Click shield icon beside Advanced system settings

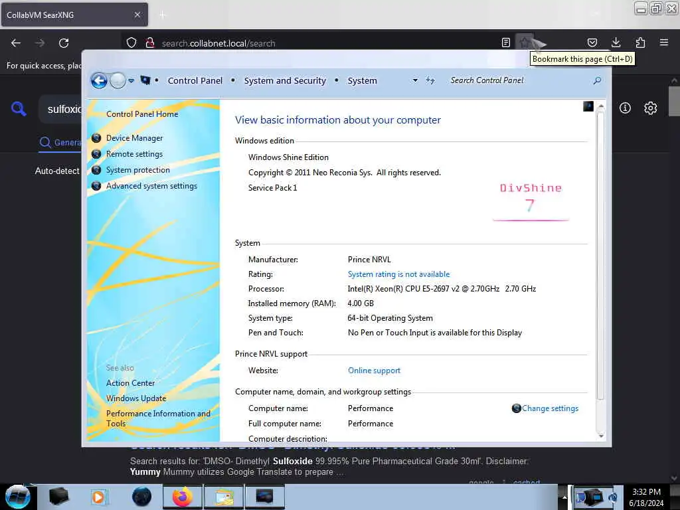click(96, 186)
